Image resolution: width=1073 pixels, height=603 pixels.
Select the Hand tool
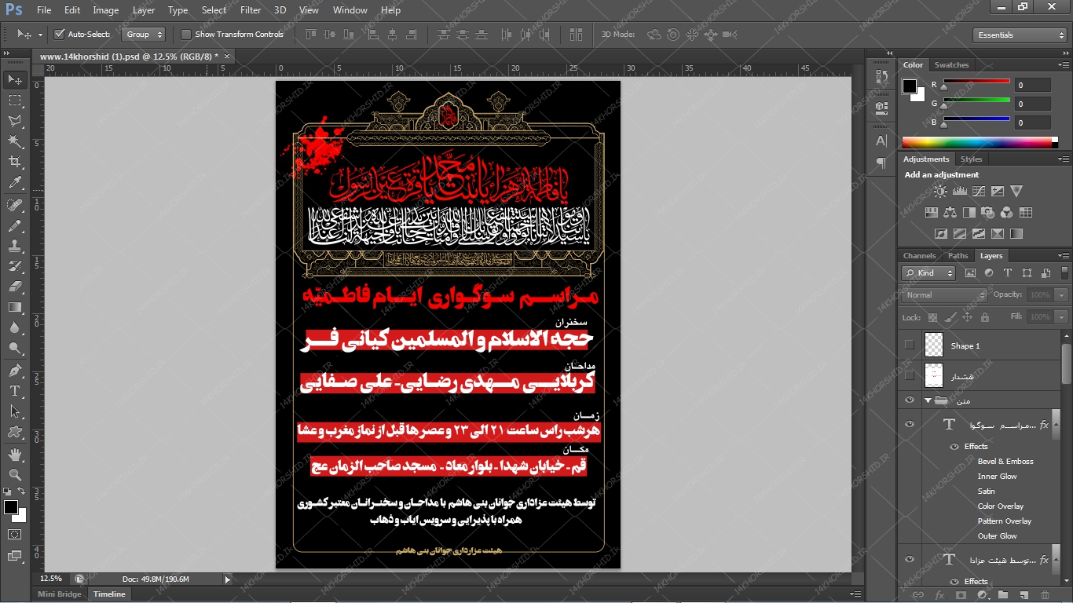[15, 455]
